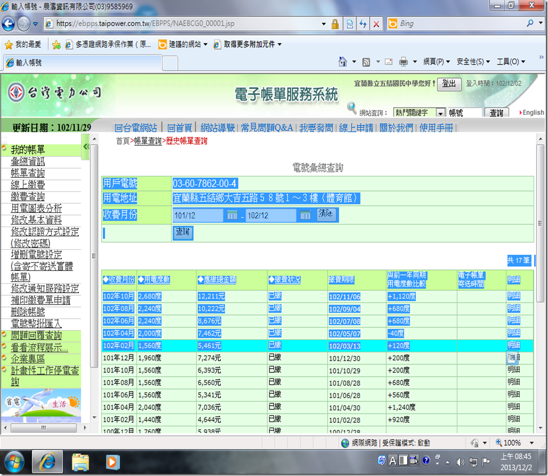
Task: Click the start month field 101/12
Action: pyautogui.click(x=198, y=215)
